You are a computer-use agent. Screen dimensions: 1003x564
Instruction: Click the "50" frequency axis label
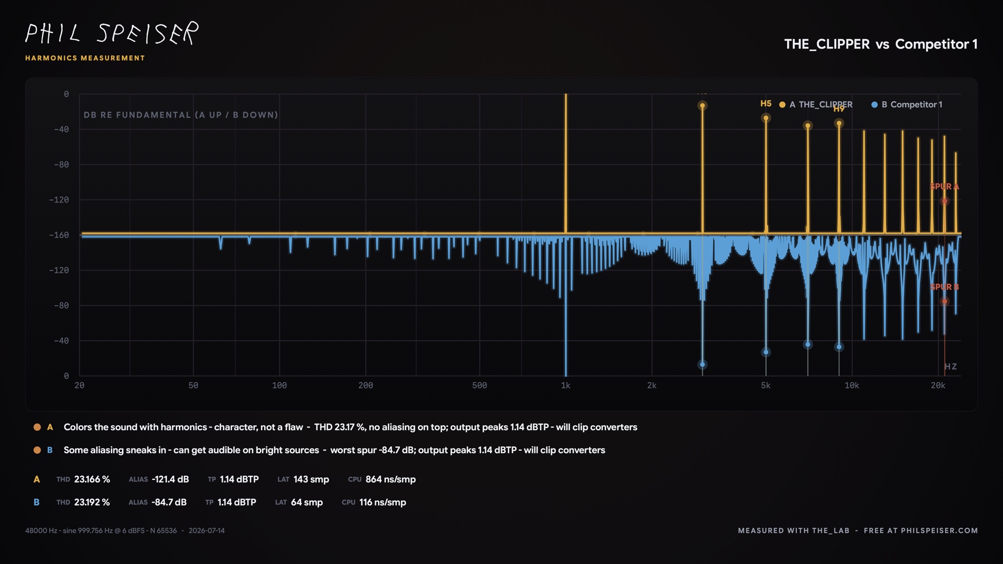[x=193, y=385]
